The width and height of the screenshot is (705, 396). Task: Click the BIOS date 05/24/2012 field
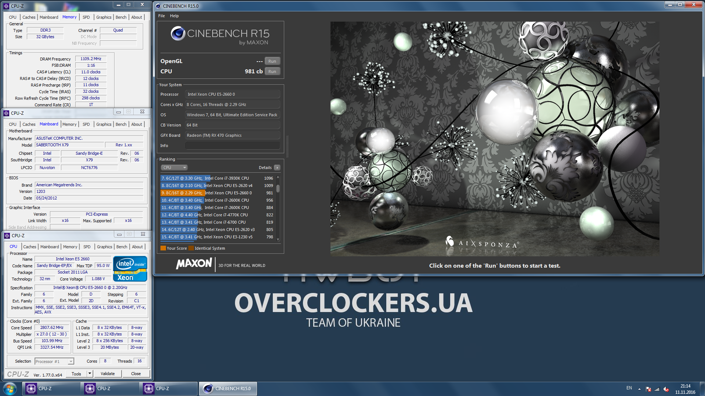point(89,198)
